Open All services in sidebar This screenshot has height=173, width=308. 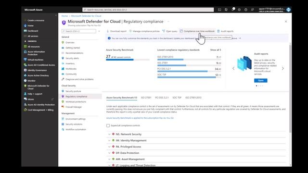(33, 37)
